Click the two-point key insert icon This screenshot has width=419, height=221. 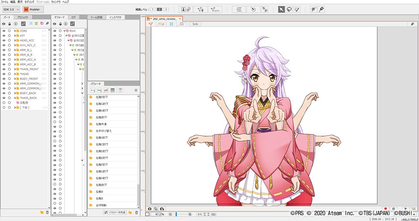93,91
